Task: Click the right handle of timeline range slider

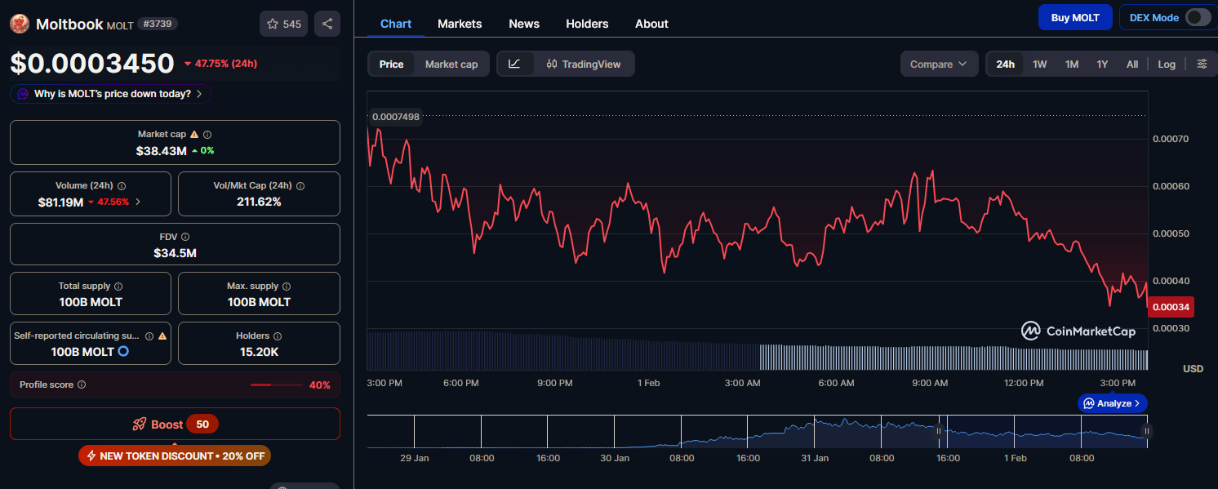Action: point(1146,431)
